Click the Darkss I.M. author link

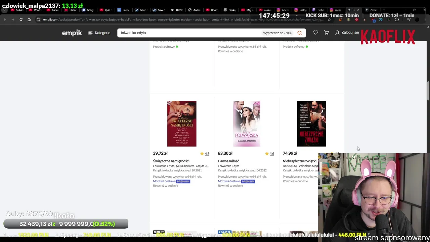click(x=290, y=166)
